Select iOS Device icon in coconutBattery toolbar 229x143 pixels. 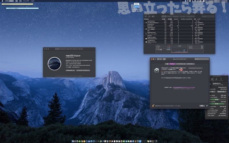coord(221,80)
